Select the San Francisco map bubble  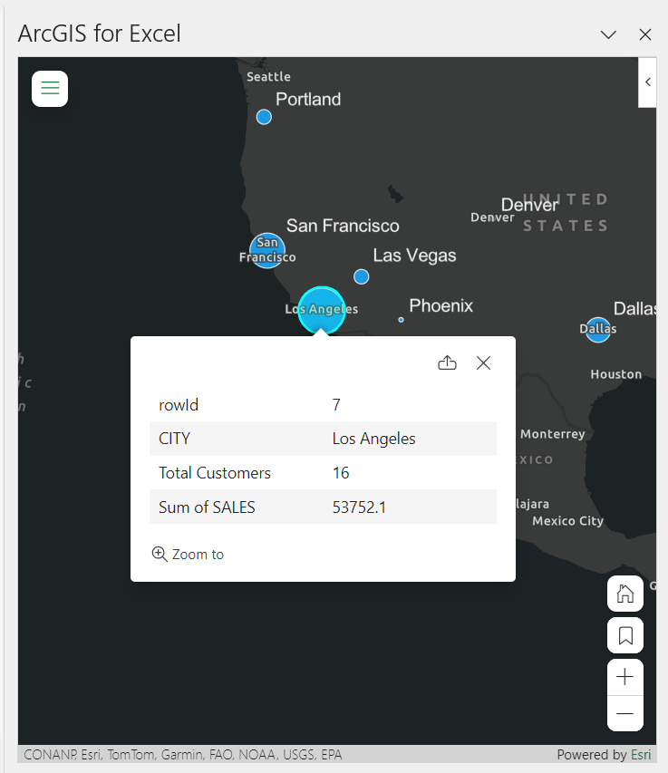(x=267, y=250)
